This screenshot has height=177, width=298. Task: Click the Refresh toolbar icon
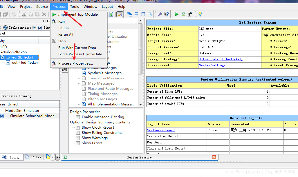tap(111, 14)
